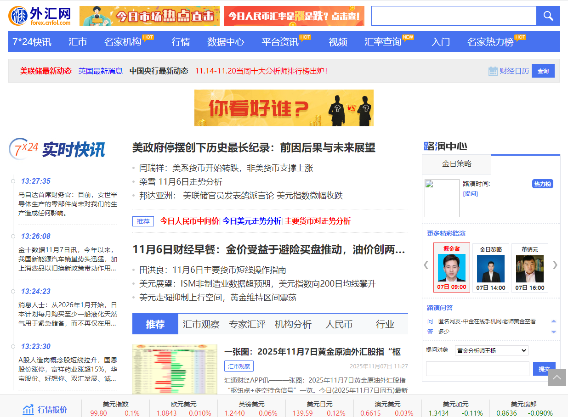This screenshot has height=417, width=568.
Task: Open the 提问对象 analyst dropdown
Action: pyautogui.click(x=491, y=350)
